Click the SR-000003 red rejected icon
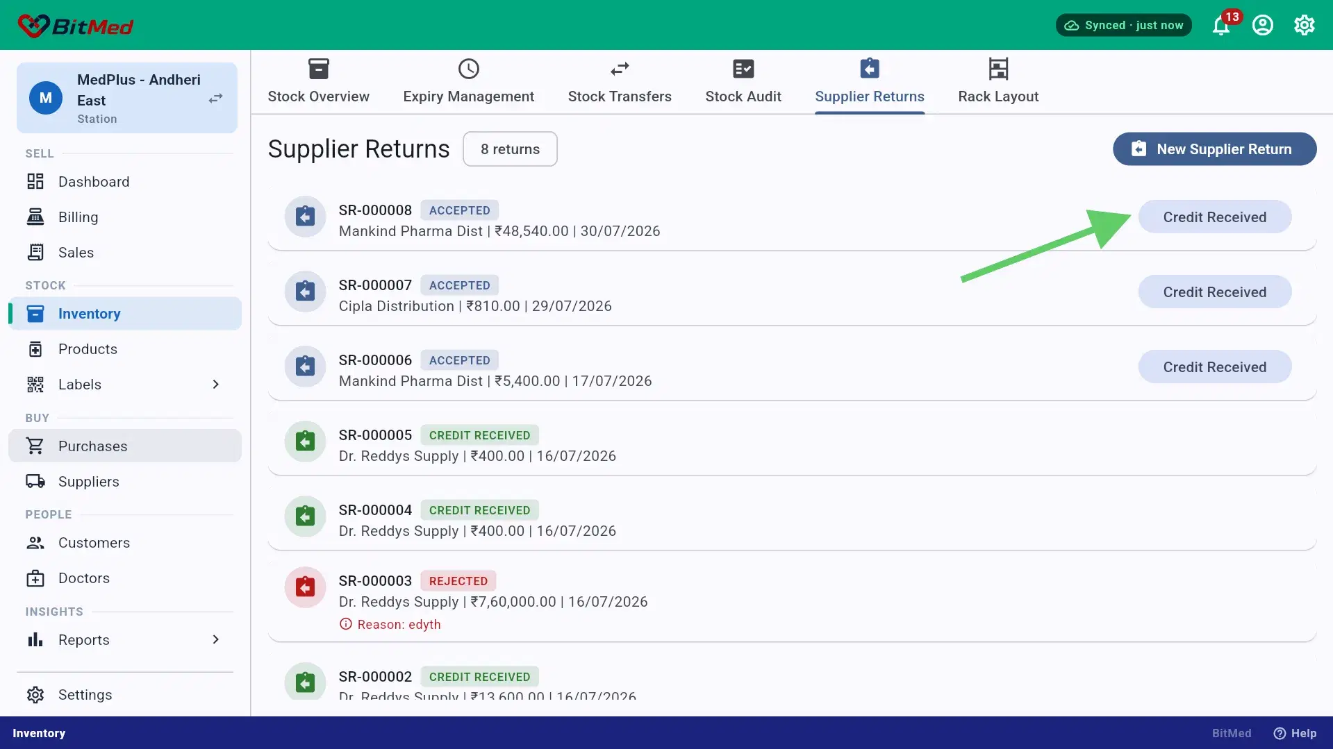The image size is (1333, 749). coord(305,587)
